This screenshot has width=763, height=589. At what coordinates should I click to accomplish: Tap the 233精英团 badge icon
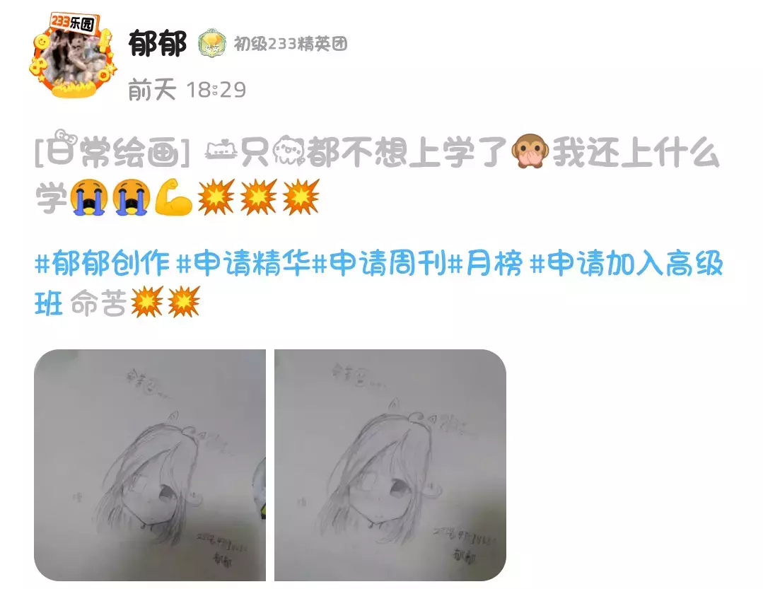[x=212, y=44]
